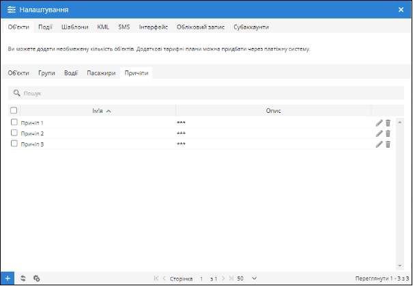Screen dimensions: 413x286
Task: Check the box for Причіп 2
Action: click(14, 133)
